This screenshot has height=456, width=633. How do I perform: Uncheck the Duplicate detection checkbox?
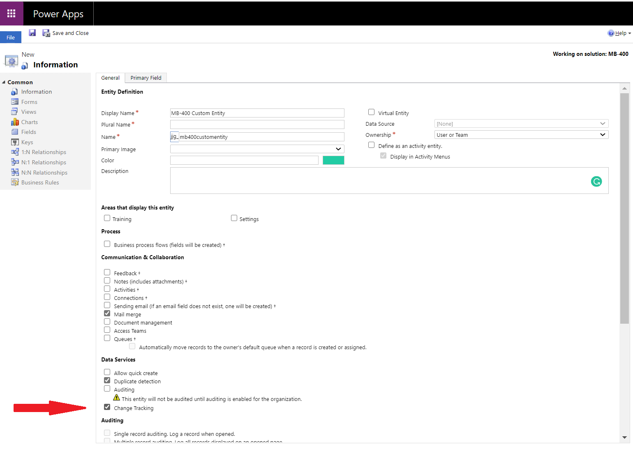tap(107, 380)
